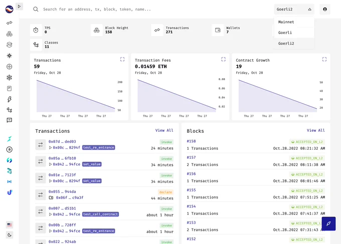Open transaction 0x05a ... 6fb10
This screenshot has height=244, width=341.
pyautogui.click(x=62, y=158)
